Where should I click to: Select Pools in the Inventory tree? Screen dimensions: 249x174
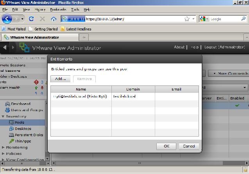point(17,123)
